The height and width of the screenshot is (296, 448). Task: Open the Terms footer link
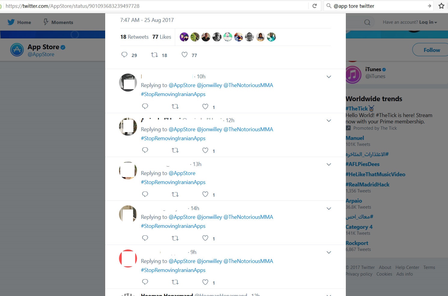click(x=429, y=267)
